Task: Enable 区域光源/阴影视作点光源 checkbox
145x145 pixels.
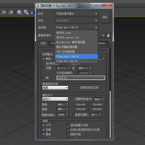Action: [x=68, y=130]
